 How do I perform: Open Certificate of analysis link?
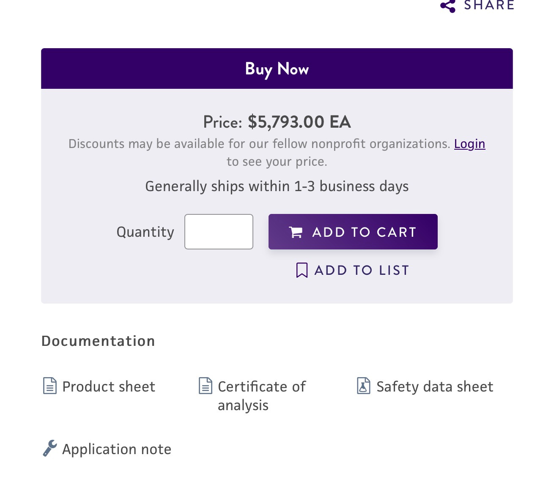(261, 396)
